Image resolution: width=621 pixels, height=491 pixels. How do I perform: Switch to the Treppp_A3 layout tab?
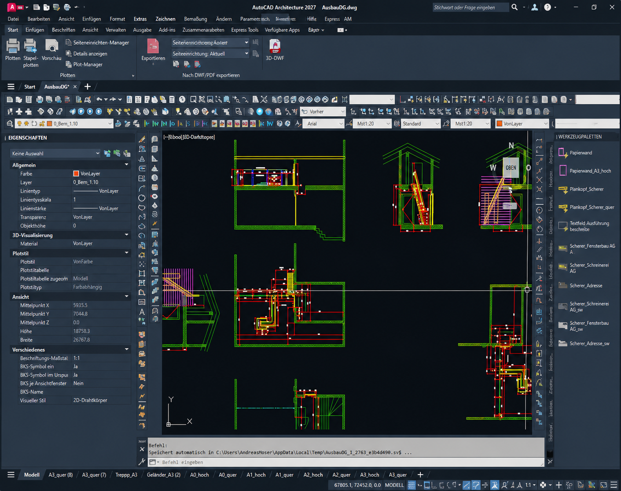tap(126, 475)
